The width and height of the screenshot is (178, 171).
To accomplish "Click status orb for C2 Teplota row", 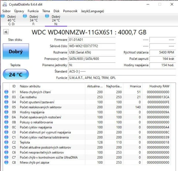I will pyautogui.click(x=6, y=142).
